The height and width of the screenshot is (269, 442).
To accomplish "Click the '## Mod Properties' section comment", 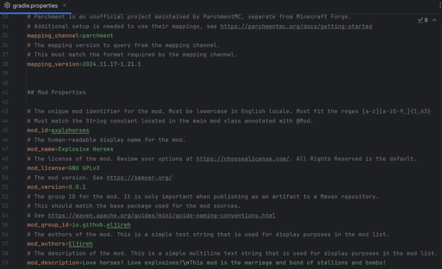I will tap(56, 93).
